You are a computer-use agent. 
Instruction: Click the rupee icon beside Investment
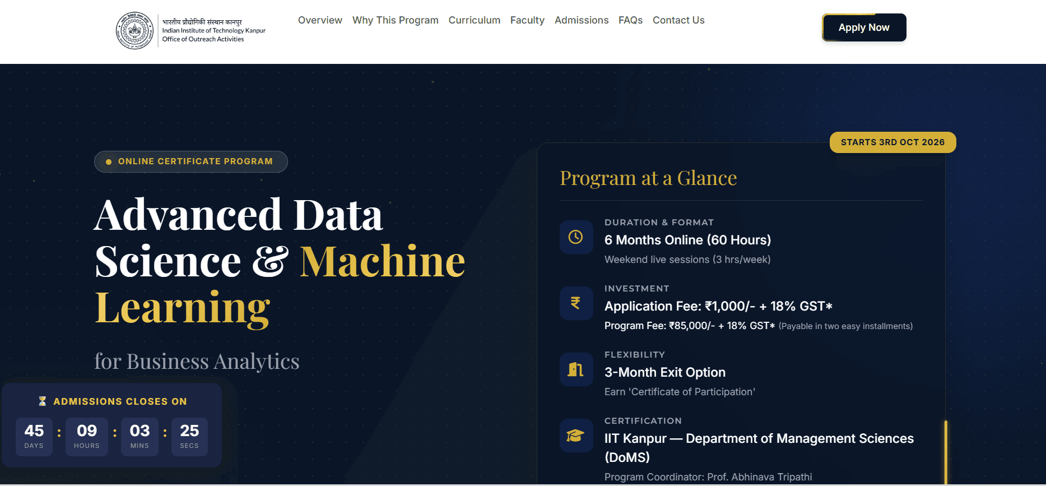[576, 303]
